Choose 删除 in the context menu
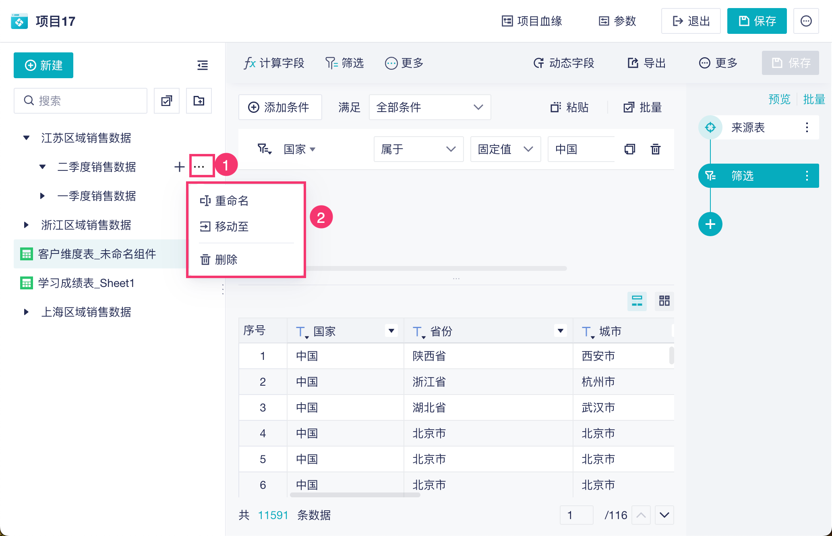The image size is (832, 536). point(226,260)
